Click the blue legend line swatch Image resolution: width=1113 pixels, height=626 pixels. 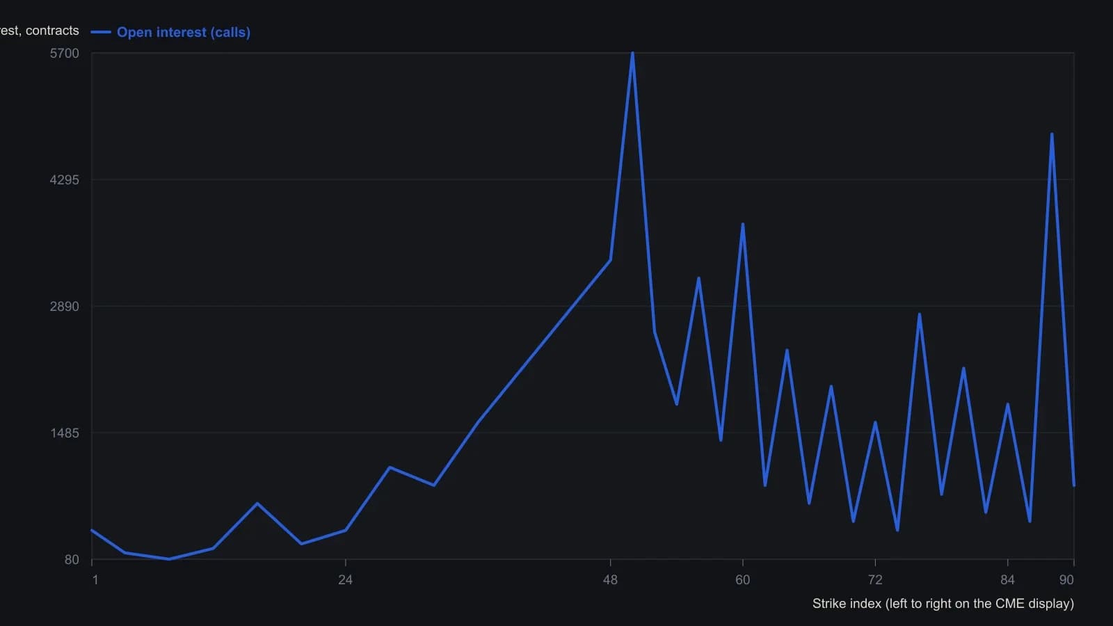point(101,32)
